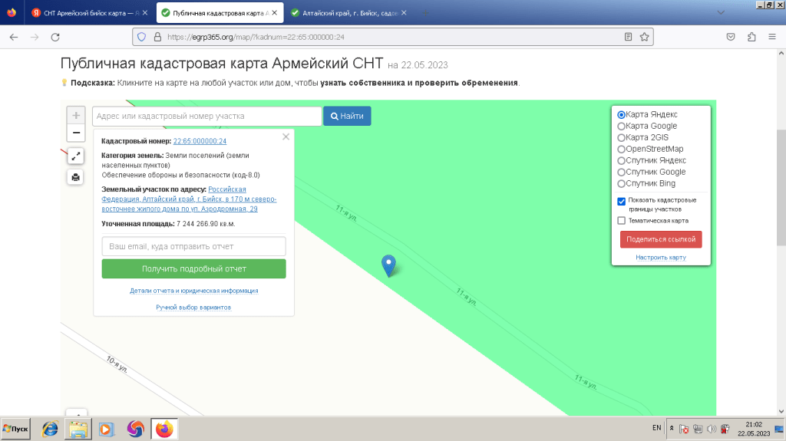Show tracking protection shield info
The height and width of the screenshot is (441, 786).
[x=142, y=37]
